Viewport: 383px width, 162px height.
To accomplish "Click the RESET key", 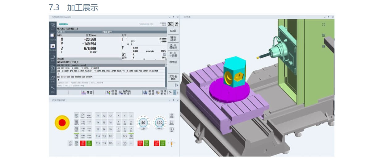I will [70, 143].
